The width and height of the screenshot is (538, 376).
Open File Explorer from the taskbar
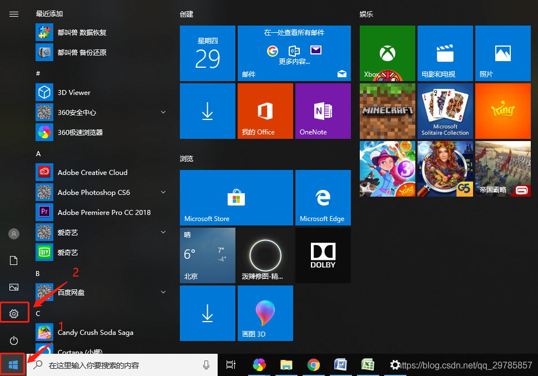(286, 365)
